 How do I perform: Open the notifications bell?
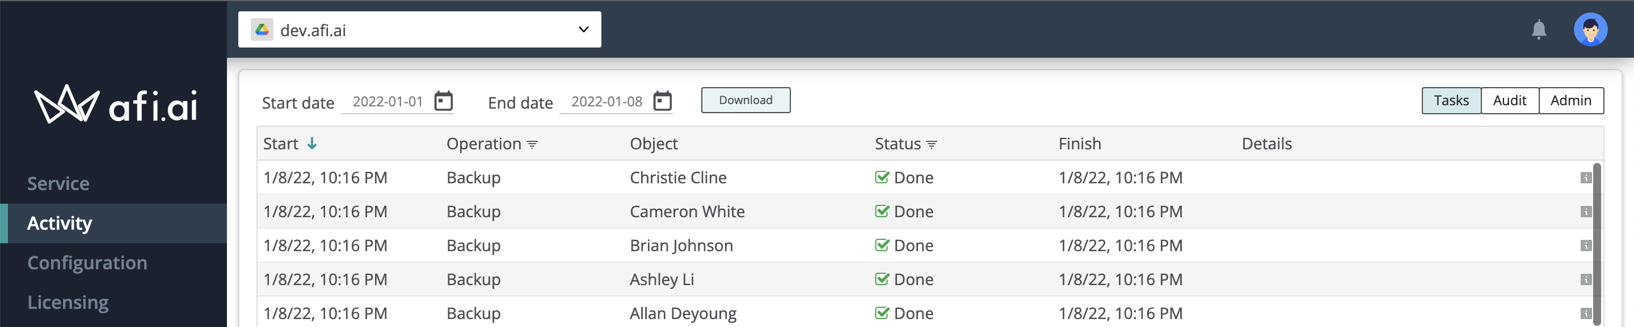(1538, 30)
